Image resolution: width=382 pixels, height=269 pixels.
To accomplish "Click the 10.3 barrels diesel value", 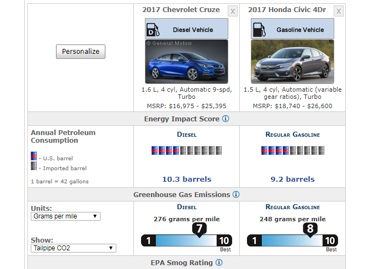I will 187,179.
